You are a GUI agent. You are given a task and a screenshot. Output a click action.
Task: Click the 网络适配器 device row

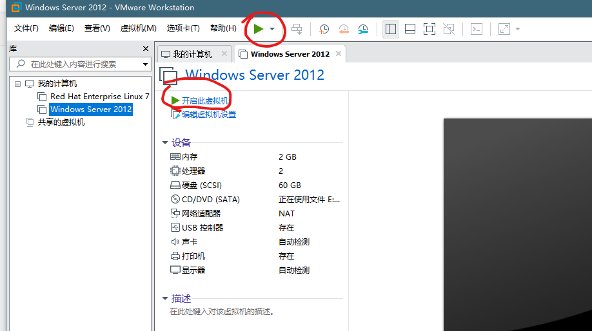coord(255,214)
